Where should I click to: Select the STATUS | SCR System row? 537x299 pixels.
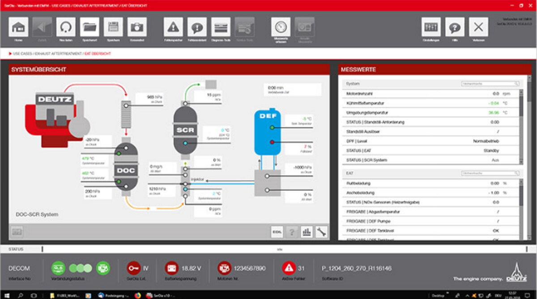(430, 160)
